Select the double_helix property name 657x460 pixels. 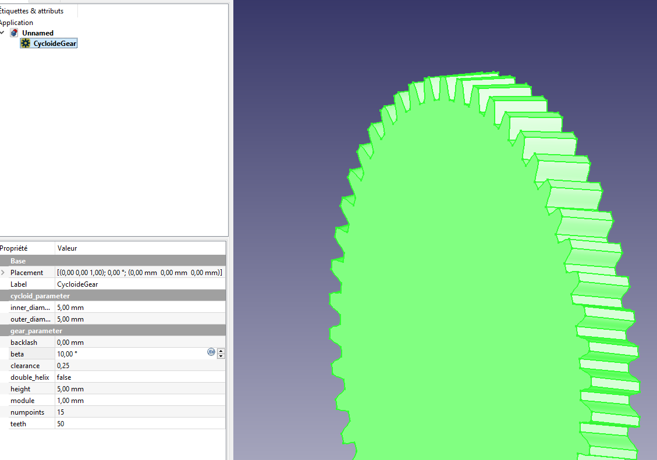coord(30,377)
